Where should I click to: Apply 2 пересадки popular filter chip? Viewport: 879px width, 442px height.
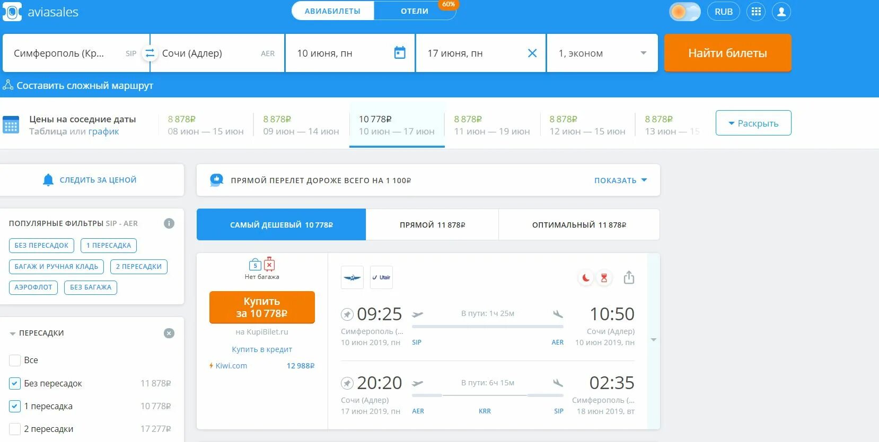point(139,267)
